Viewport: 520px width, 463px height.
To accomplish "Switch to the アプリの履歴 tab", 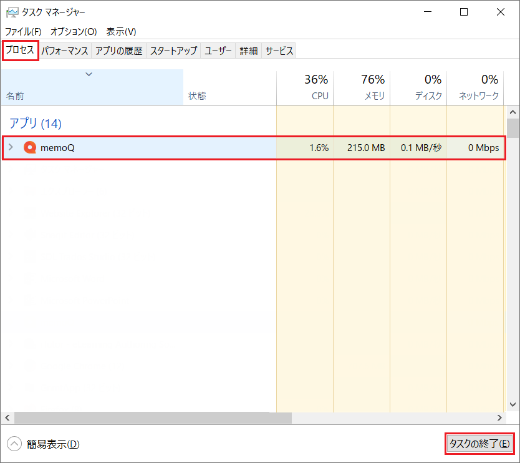I will pyautogui.click(x=118, y=51).
